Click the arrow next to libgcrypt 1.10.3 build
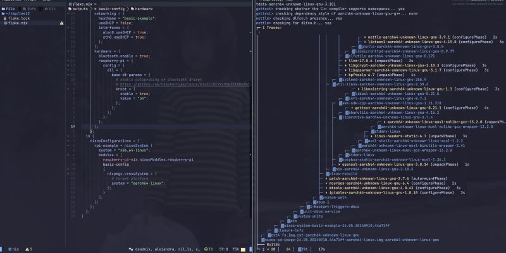This screenshot has height=253, width=506. (345, 66)
